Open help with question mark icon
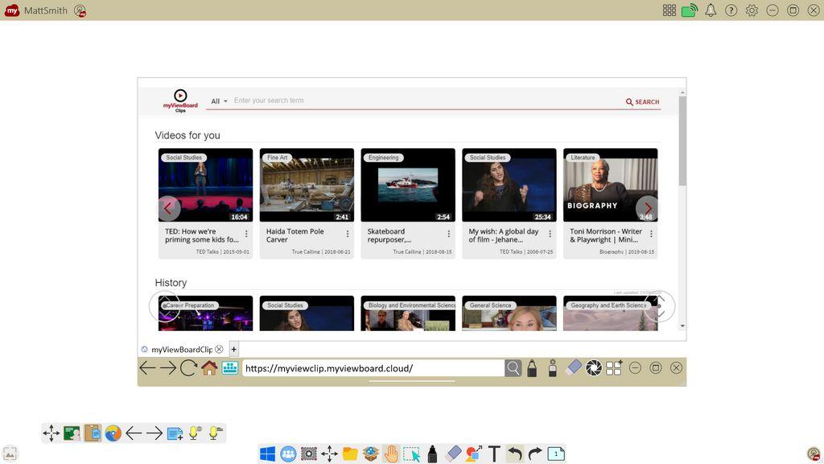 (731, 10)
